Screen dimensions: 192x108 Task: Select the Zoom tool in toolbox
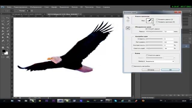(x=8, y=47)
